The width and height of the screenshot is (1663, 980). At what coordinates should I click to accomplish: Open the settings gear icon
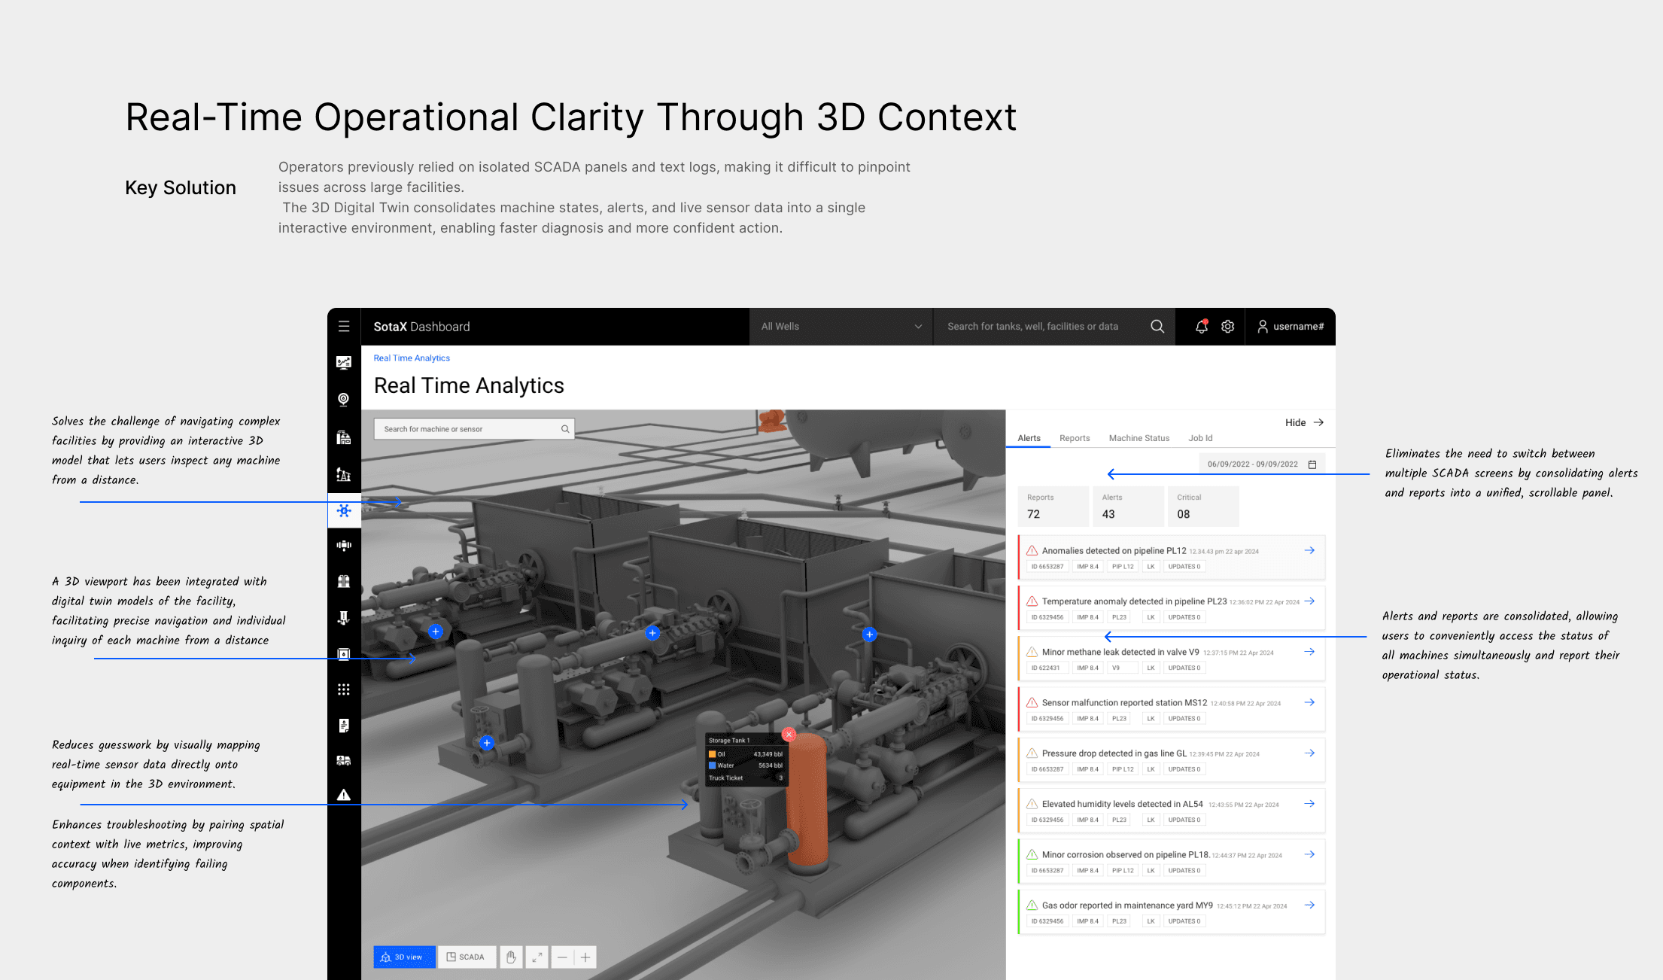1227,326
